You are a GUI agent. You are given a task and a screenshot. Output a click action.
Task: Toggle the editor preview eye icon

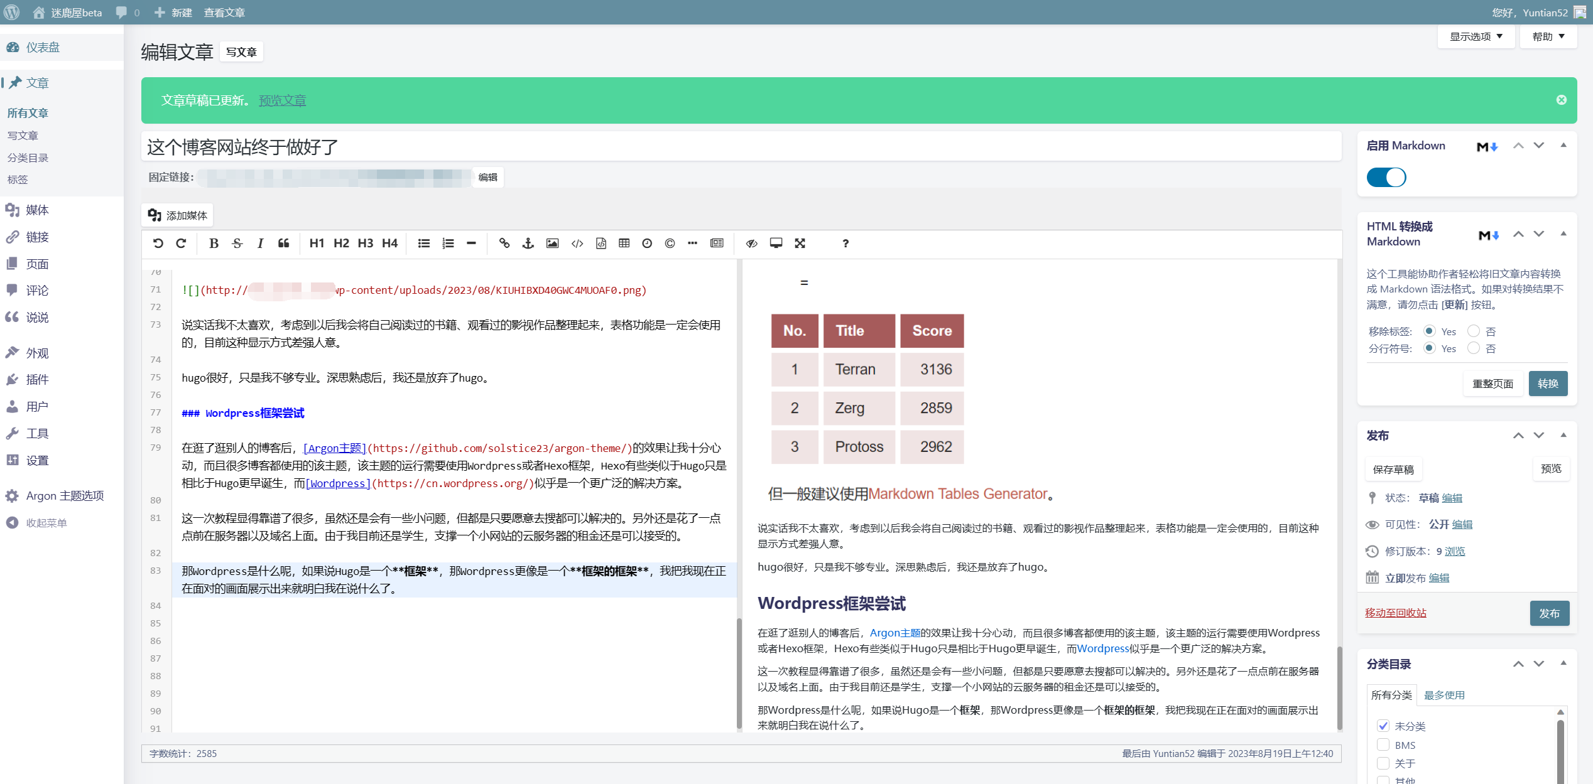(751, 244)
